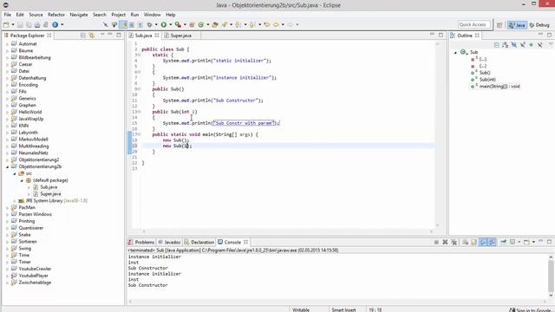
Task: Click the New Java Package toolbar icon
Action: (x=192, y=25)
